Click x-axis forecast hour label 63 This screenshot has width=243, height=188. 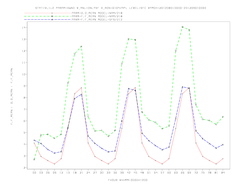pos(176,173)
